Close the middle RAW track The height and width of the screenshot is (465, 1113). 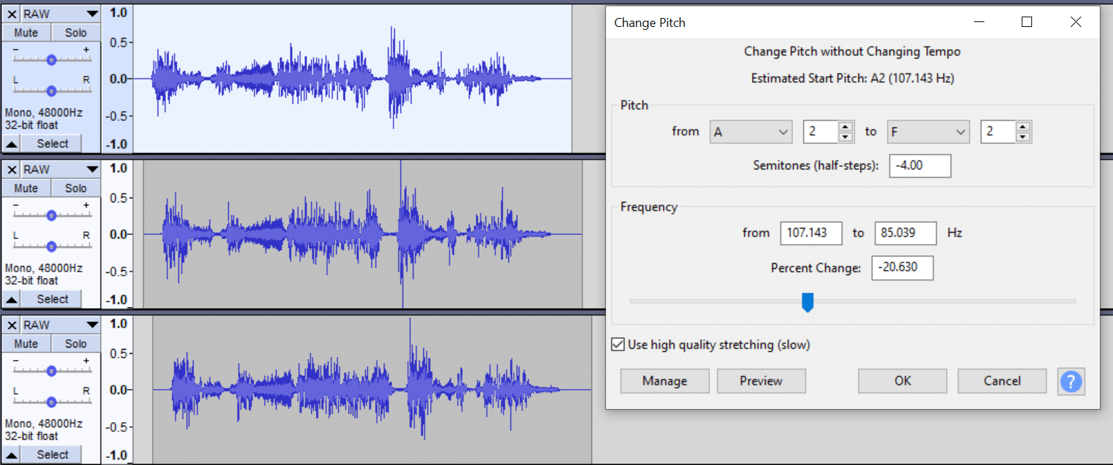11,169
